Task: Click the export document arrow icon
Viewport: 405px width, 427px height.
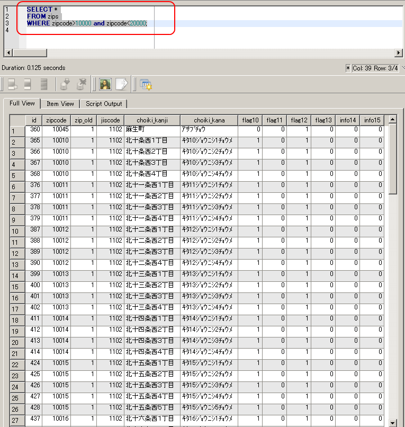Action: pos(122,84)
